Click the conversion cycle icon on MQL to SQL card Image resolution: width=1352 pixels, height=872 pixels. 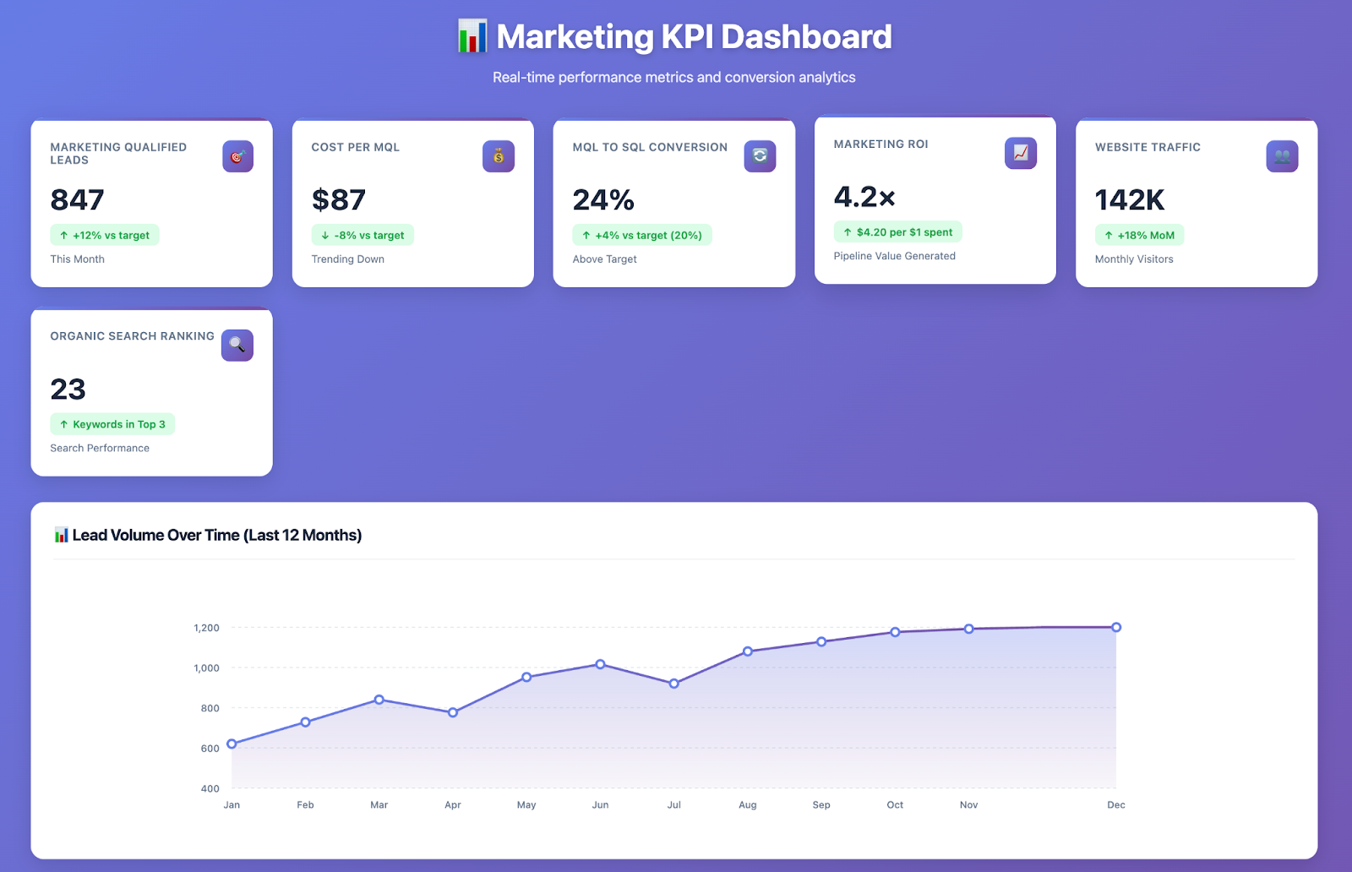click(759, 155)
